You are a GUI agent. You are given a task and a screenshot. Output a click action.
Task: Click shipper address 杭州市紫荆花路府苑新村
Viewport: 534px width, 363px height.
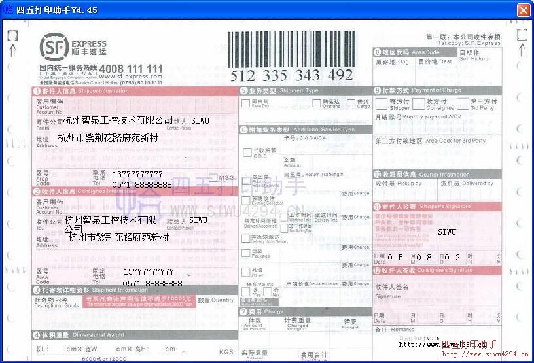coord(108,138)
